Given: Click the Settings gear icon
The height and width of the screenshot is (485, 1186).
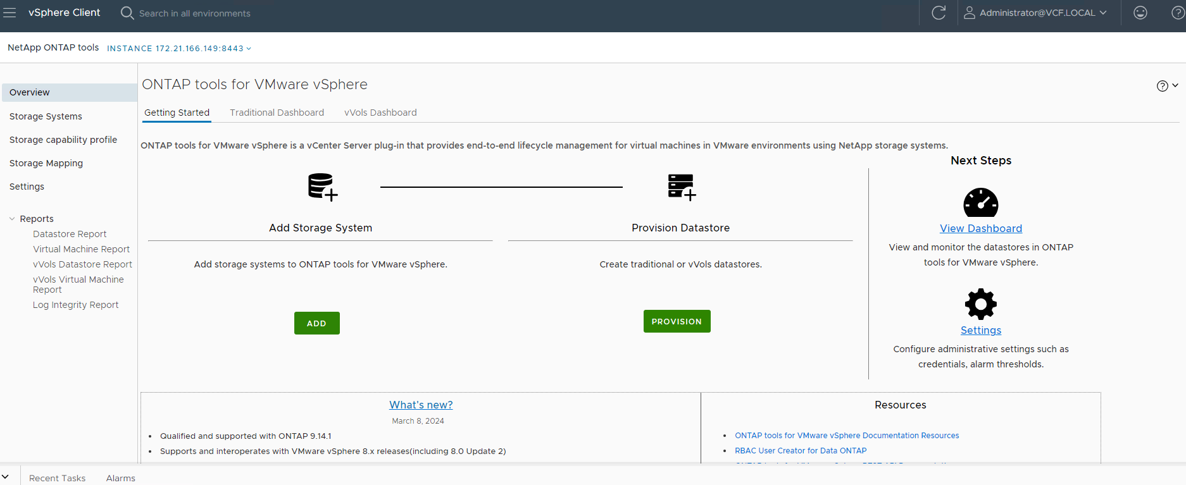Looking at the screenshot, I should pyautogui.click(x=980, y=304).
